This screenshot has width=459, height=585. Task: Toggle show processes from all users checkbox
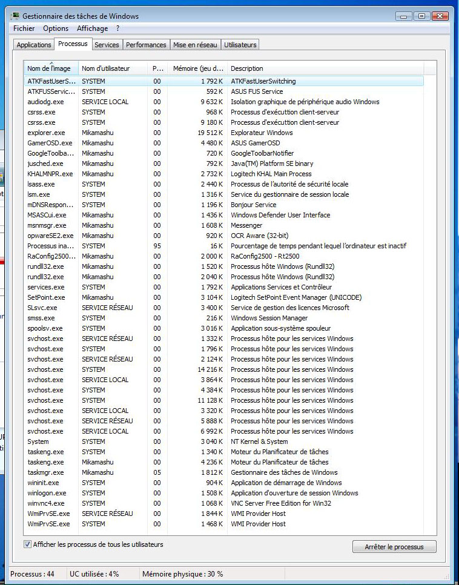coord(27,544)
